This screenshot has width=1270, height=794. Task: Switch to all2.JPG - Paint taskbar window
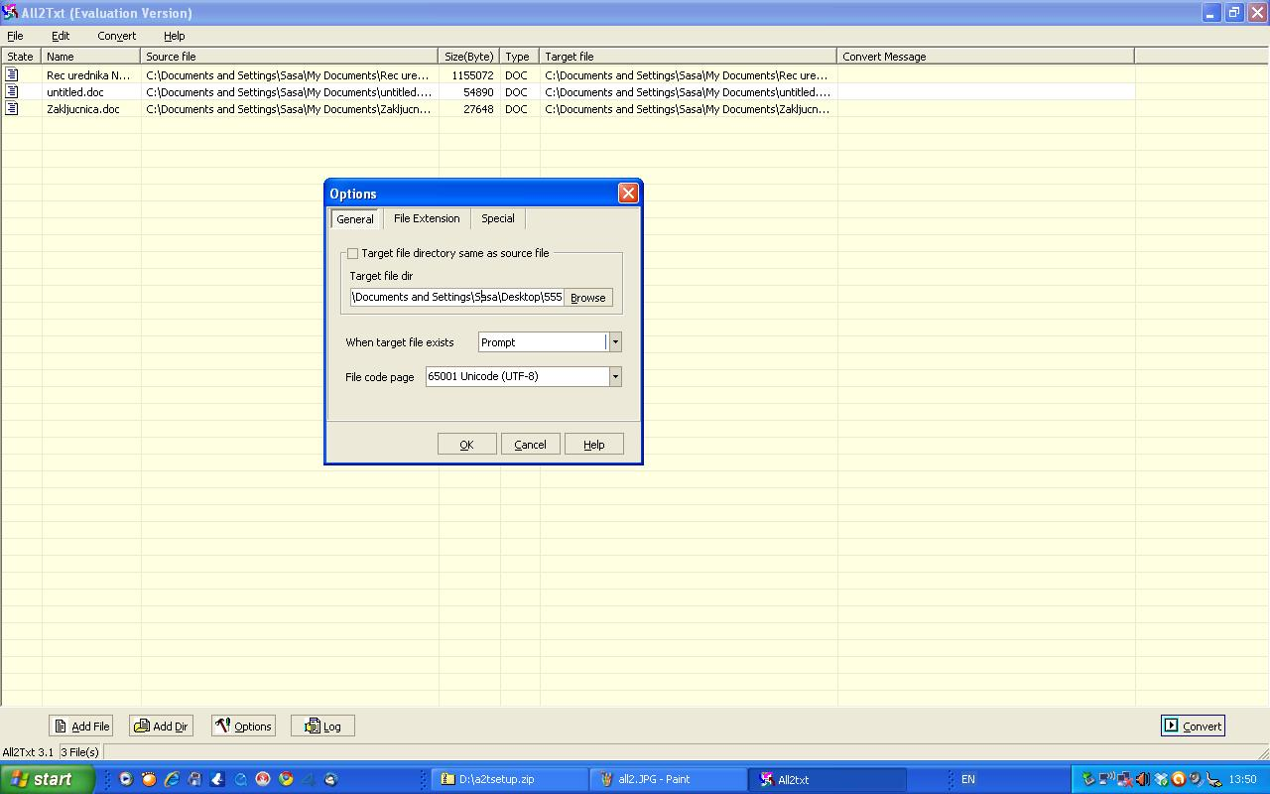pos(669,779)
